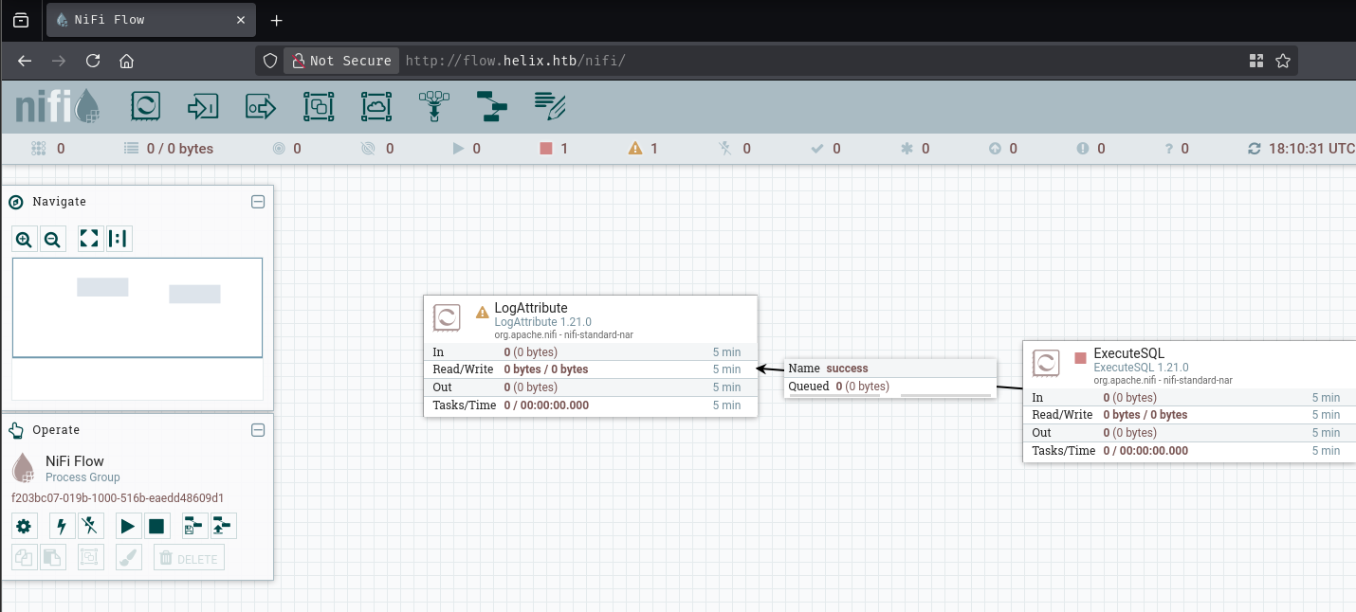Click the Change Color paintbrush icon
The height and width of the screenshot is (612, 1356).
(x=128, y=558)
